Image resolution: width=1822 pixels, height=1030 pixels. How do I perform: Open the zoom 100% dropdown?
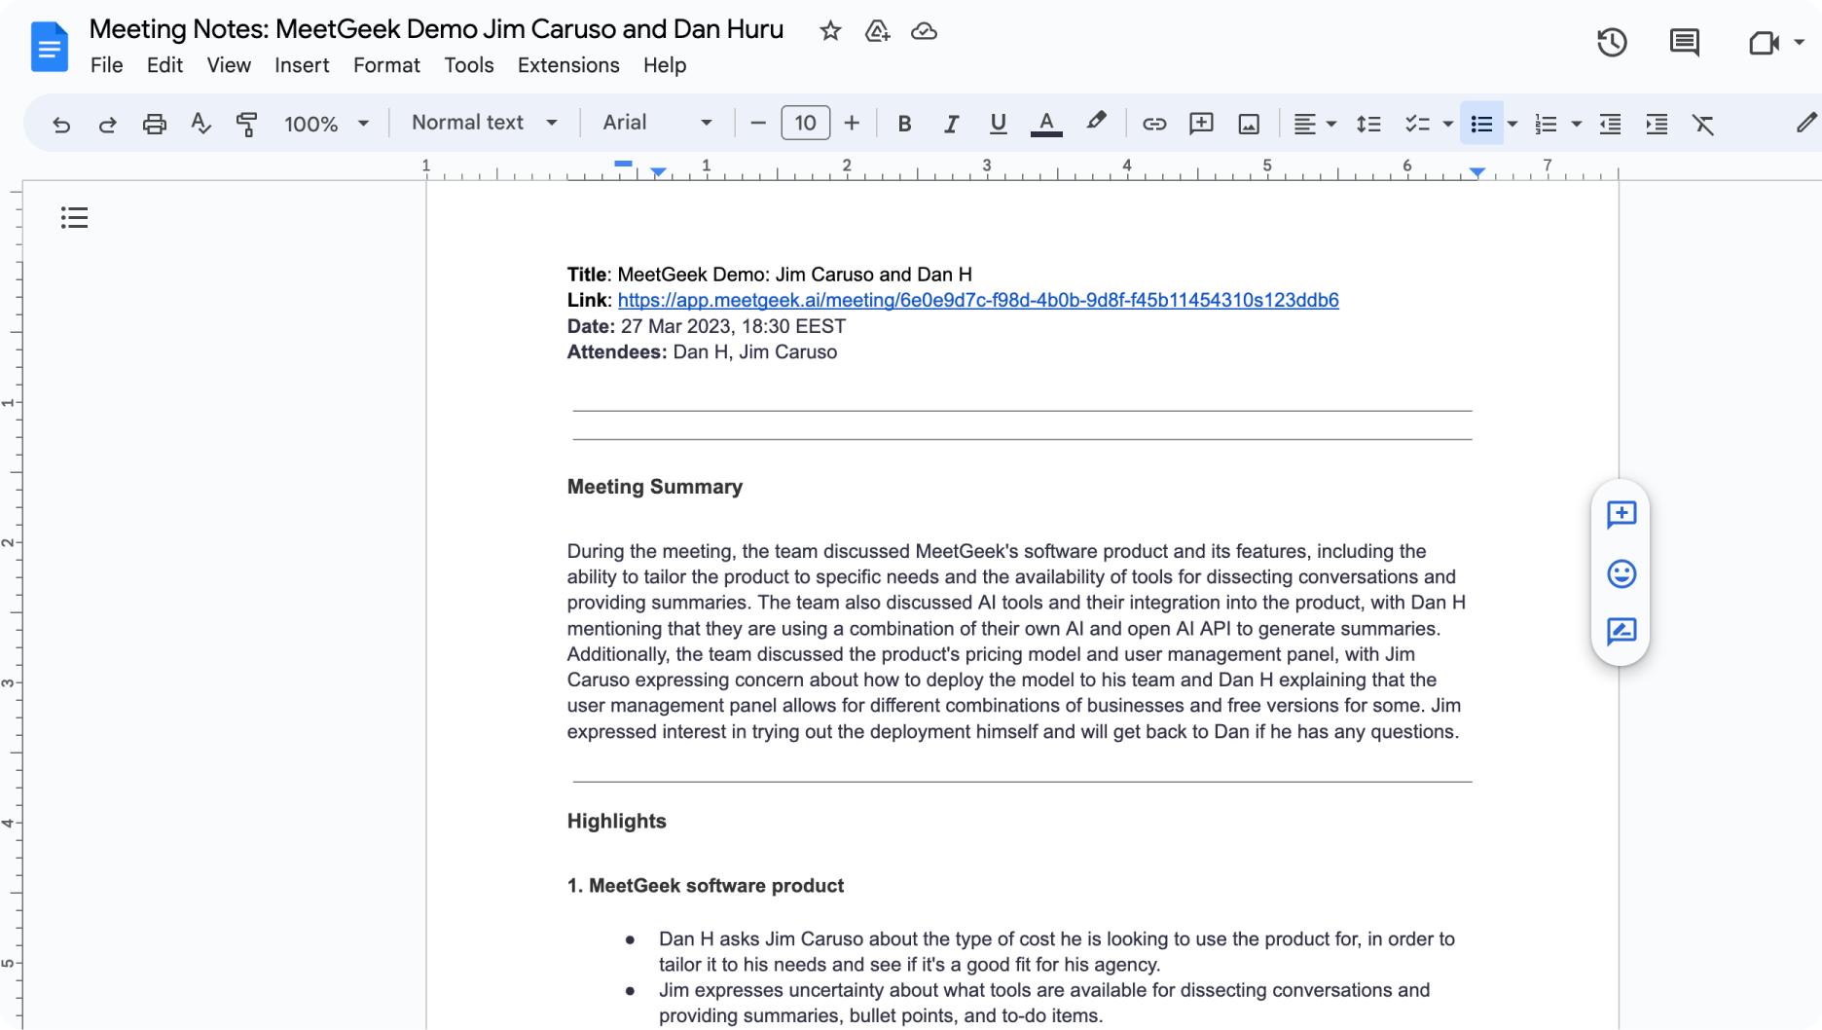326,124
